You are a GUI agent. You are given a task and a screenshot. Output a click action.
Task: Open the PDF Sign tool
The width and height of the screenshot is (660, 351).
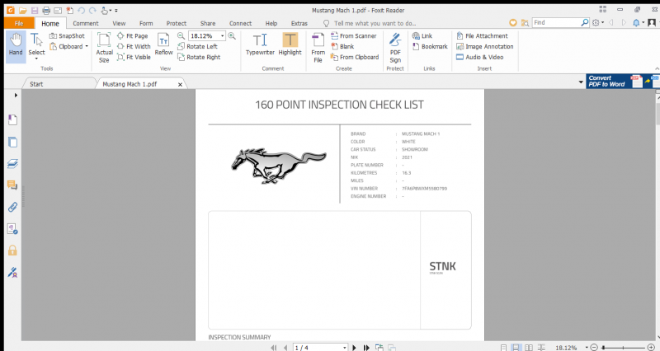395,48
